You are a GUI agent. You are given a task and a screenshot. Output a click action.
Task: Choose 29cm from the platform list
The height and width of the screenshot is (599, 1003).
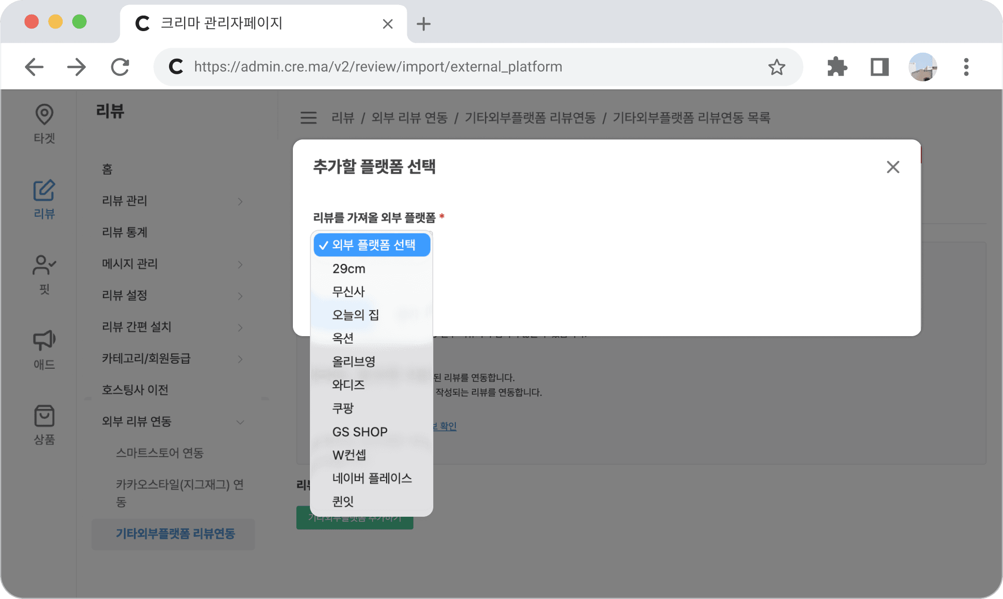372,268
